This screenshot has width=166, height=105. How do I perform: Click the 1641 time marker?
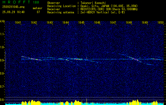pos(18,22)
